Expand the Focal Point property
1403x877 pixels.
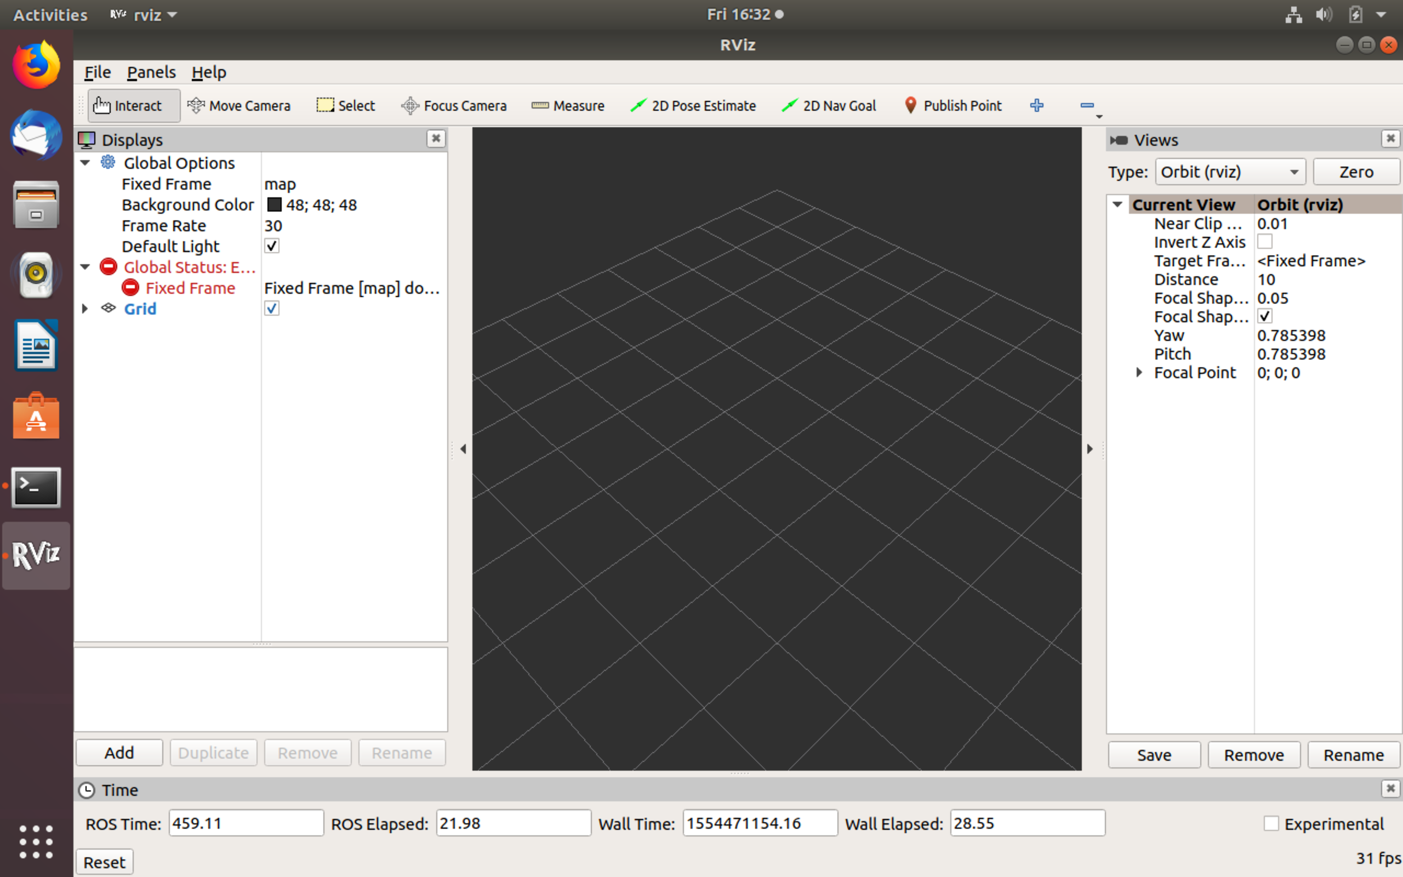pyautogui.click(x=1139, y=372)
